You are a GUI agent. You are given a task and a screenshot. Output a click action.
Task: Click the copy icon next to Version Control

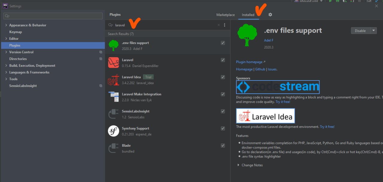101,52
